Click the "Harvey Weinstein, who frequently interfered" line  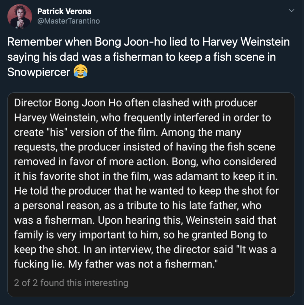[142, 118]
